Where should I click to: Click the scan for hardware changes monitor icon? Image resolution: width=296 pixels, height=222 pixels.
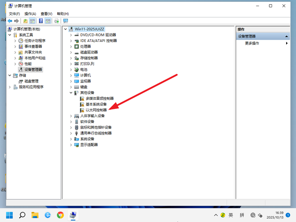coord(66,21)
